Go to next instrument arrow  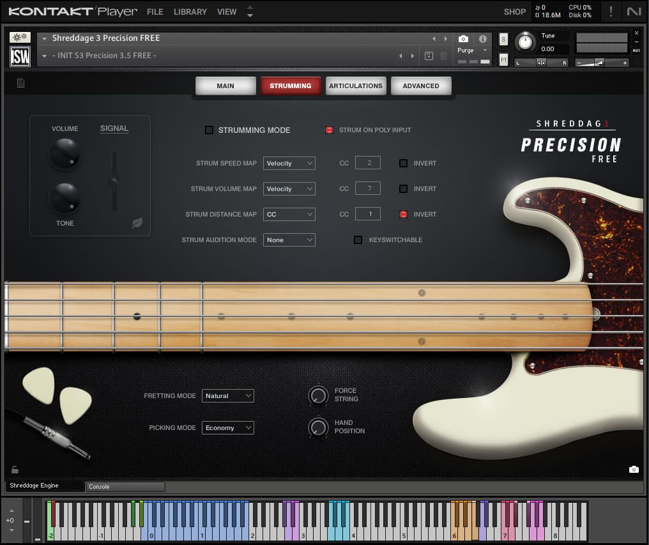(445, 38)
